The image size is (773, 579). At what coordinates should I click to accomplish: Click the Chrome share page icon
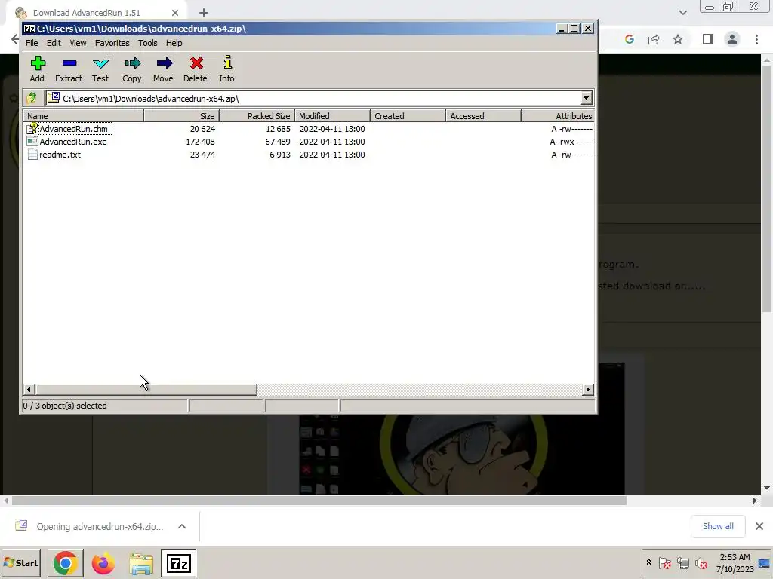coord(654,39)
